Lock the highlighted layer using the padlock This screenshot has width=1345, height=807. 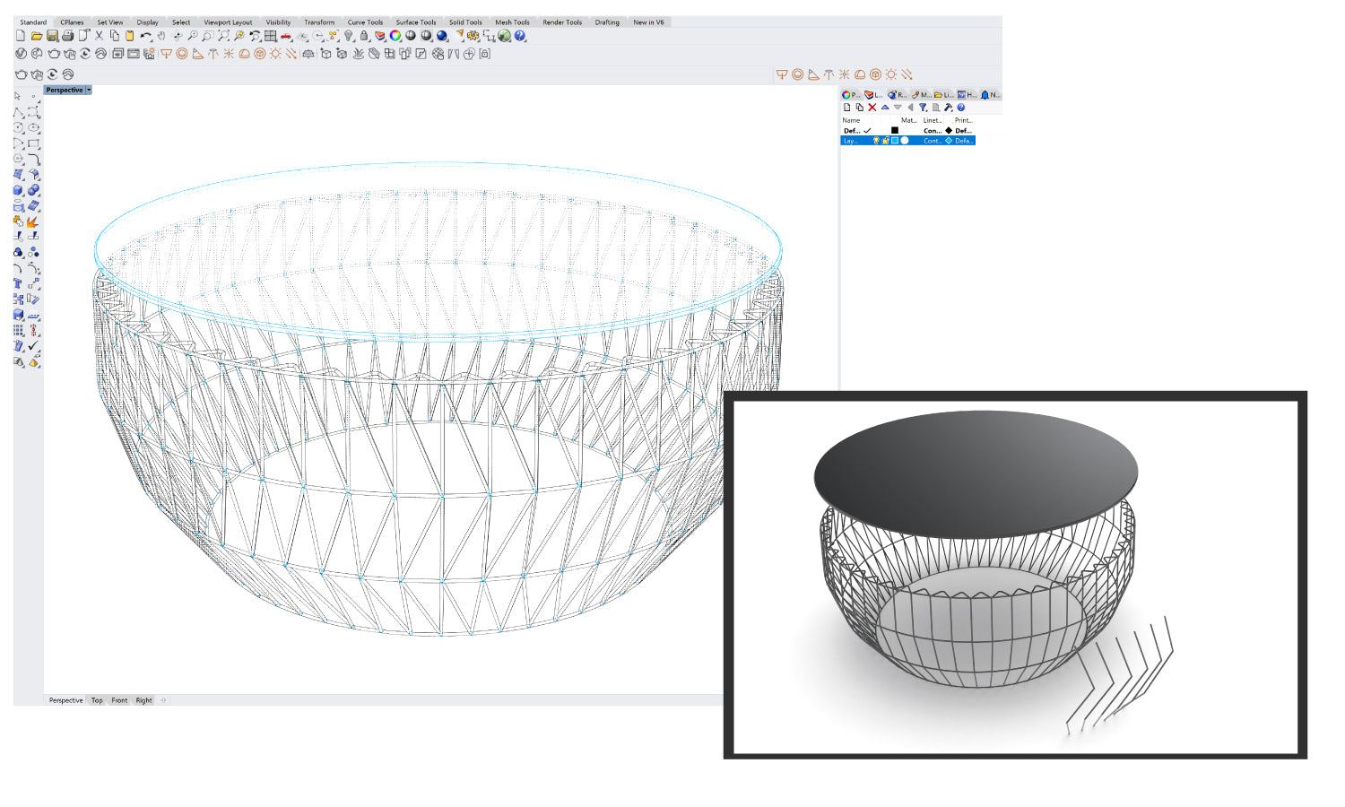886,141
